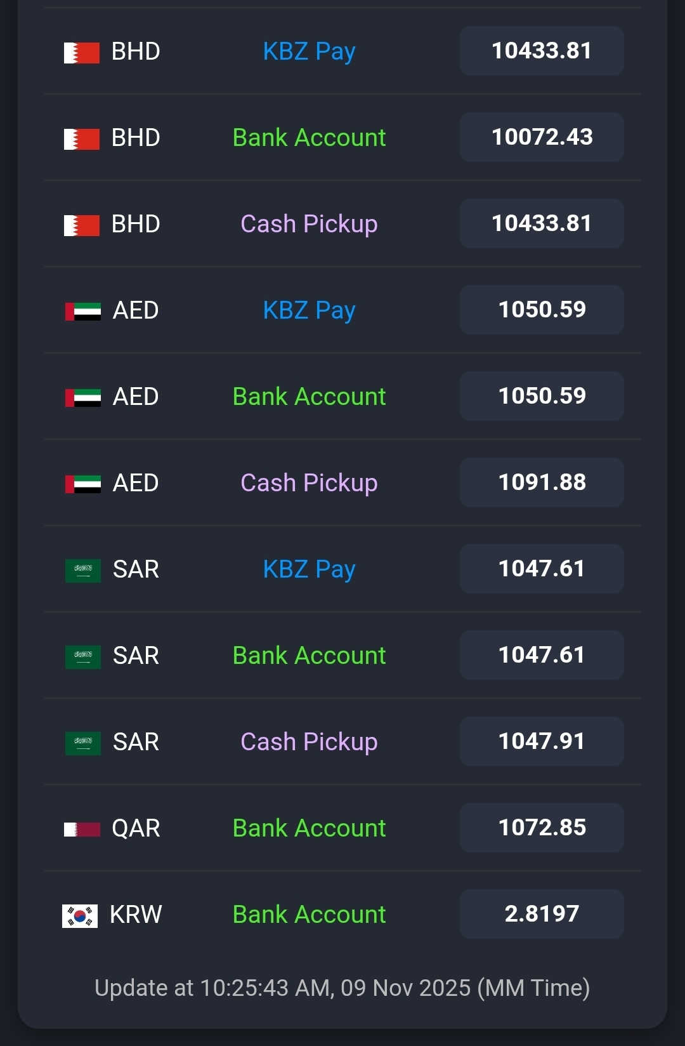Select Bank Account link for BHD
This screenshot has height=1046, width=685.
309,138
